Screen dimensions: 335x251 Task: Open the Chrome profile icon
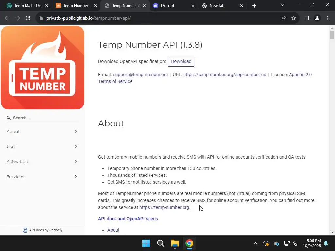317,18
